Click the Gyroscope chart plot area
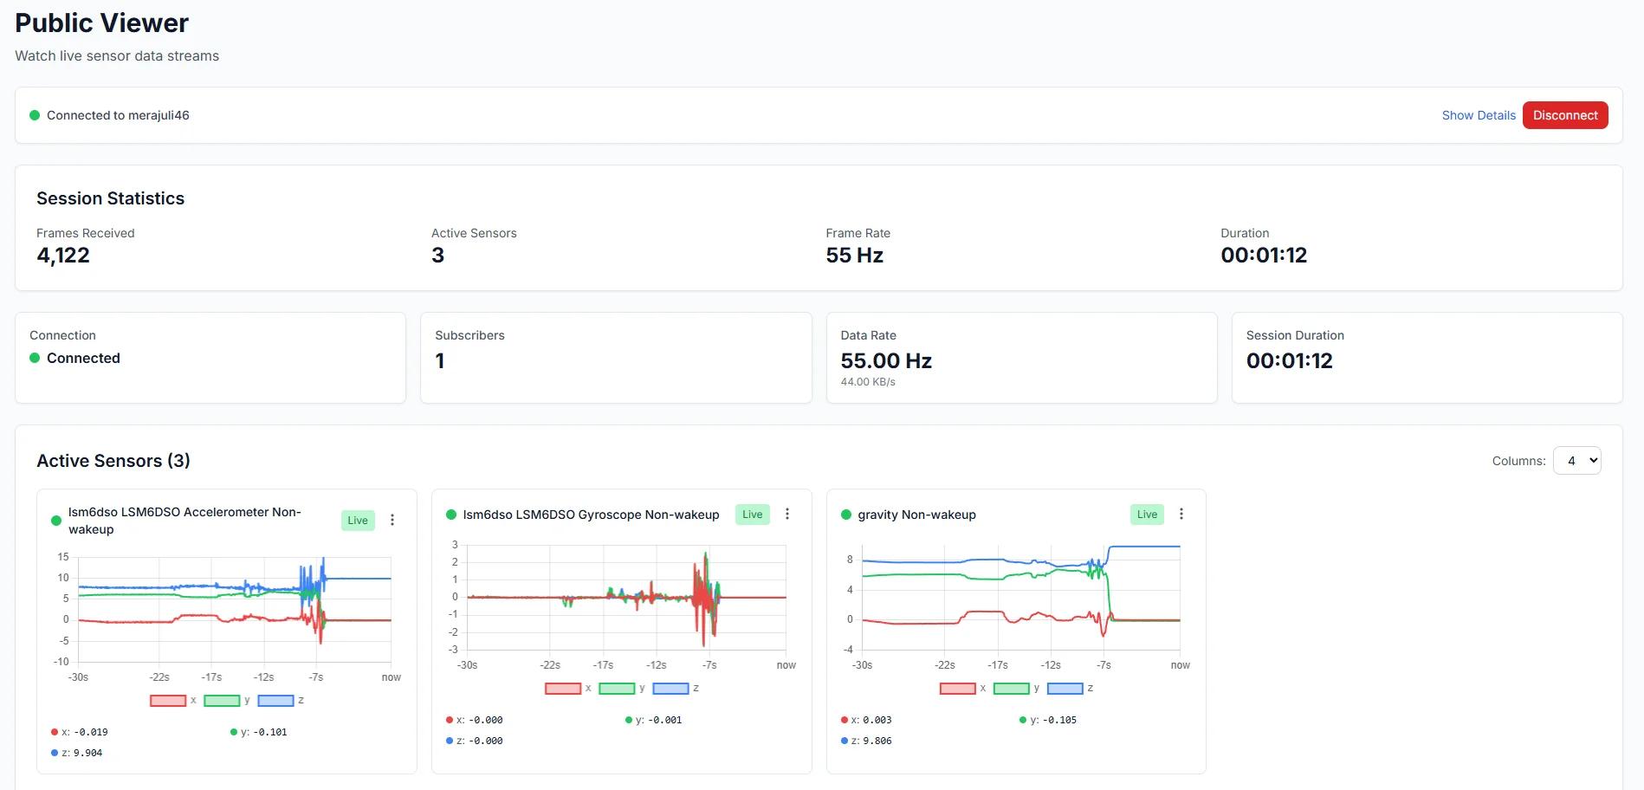1644x790 pixels. pos(626,597)
